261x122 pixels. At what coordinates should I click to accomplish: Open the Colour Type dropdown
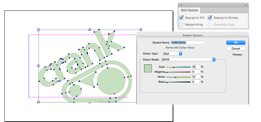pyautogui.click(x=172, y=54)
